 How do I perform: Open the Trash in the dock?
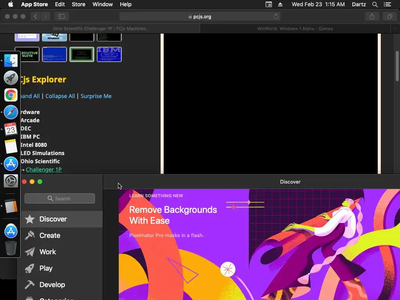[11, 248]
